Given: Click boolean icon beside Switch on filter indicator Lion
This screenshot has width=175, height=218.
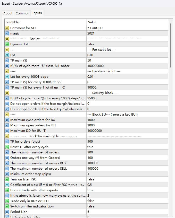Looking at the screenshot, I should 7,206.
